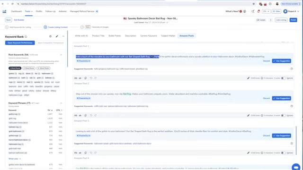Click the copy icon above Amazon Post 3

pyautogui.click(x=86, y=115)
